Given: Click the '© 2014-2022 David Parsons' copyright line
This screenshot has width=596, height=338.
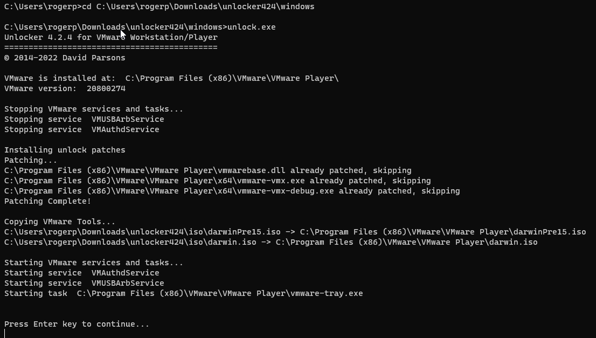Looking at the screenshot, I should pyautogui.click(x=65, y=58).
